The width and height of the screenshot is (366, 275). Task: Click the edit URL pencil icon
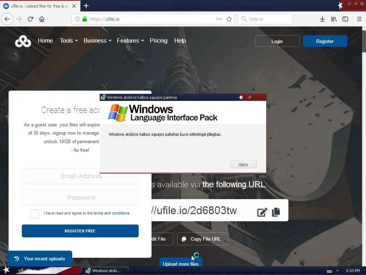click(x=262, y=212)
